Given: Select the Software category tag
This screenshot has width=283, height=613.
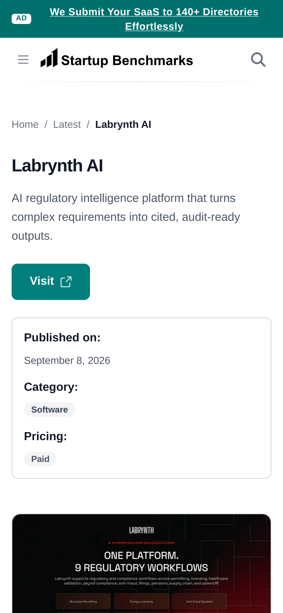Looking at the screenshot, I should [50, 410].
